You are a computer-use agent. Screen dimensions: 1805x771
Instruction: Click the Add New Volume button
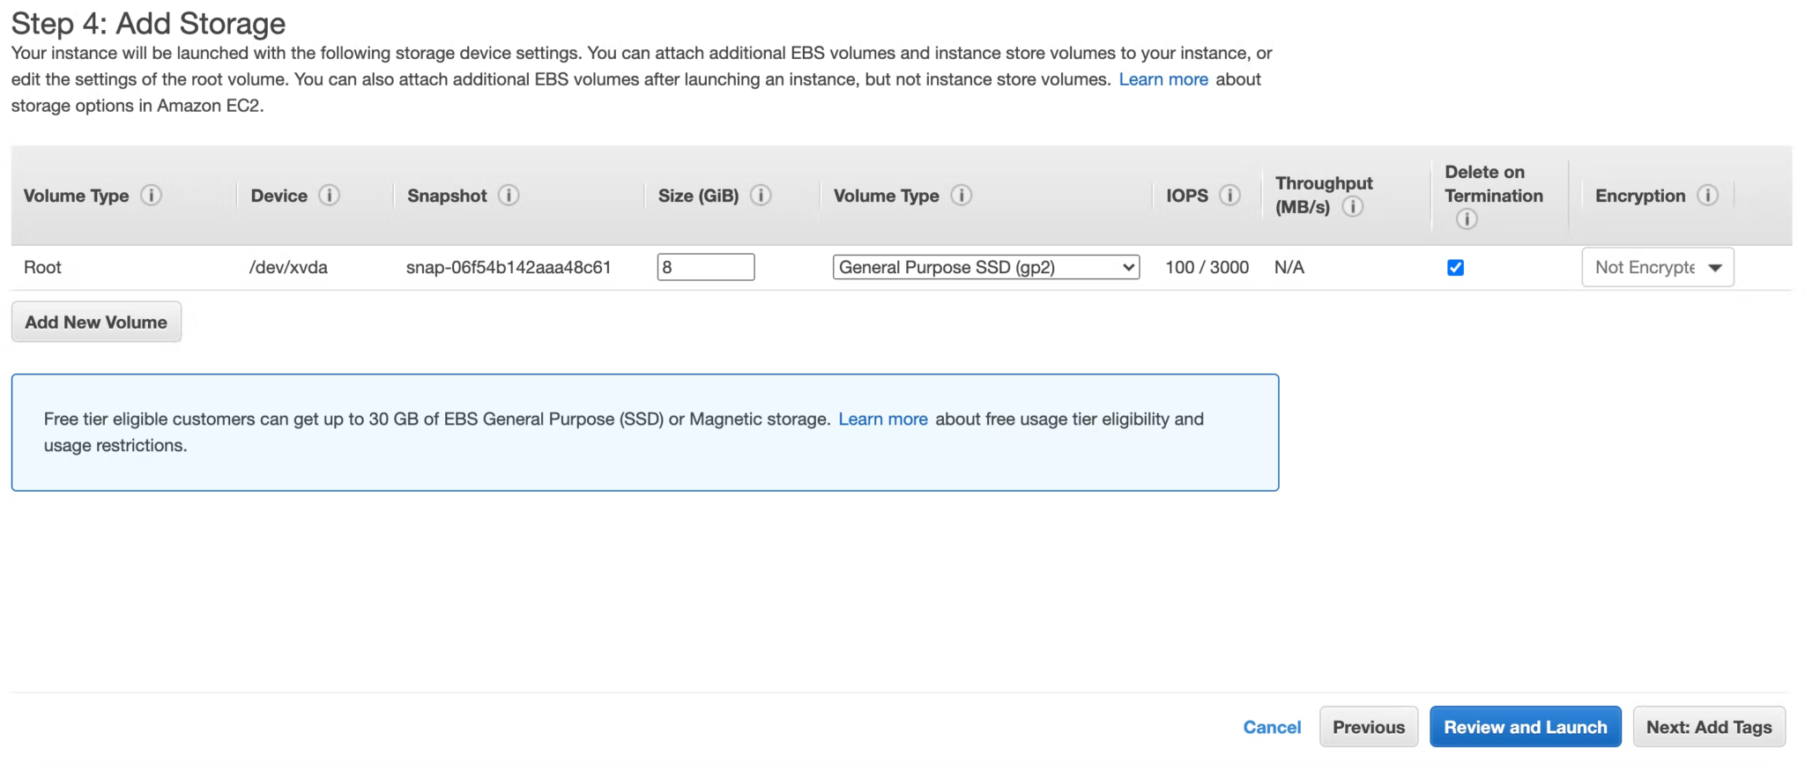point(96,322)
